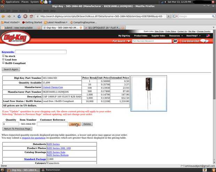
Task: Click the Keywords link label
Action: 8,52
